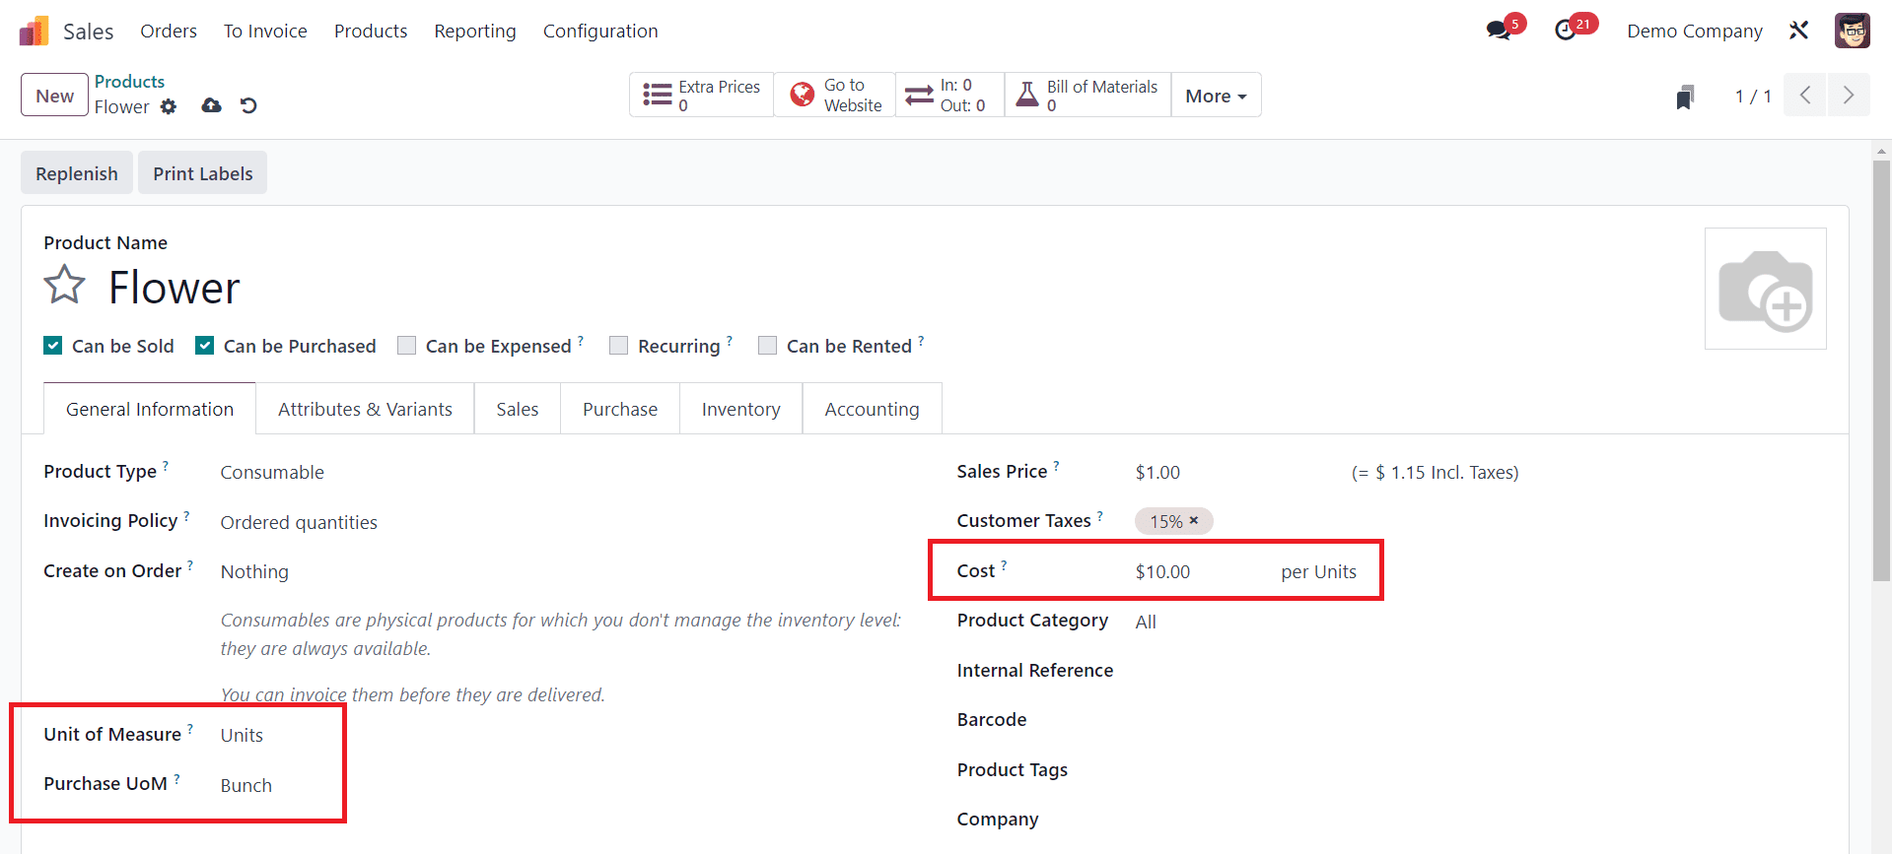Switch to the Accounting tab
The height and width of the screenshot is (854, 1892).
873,409
